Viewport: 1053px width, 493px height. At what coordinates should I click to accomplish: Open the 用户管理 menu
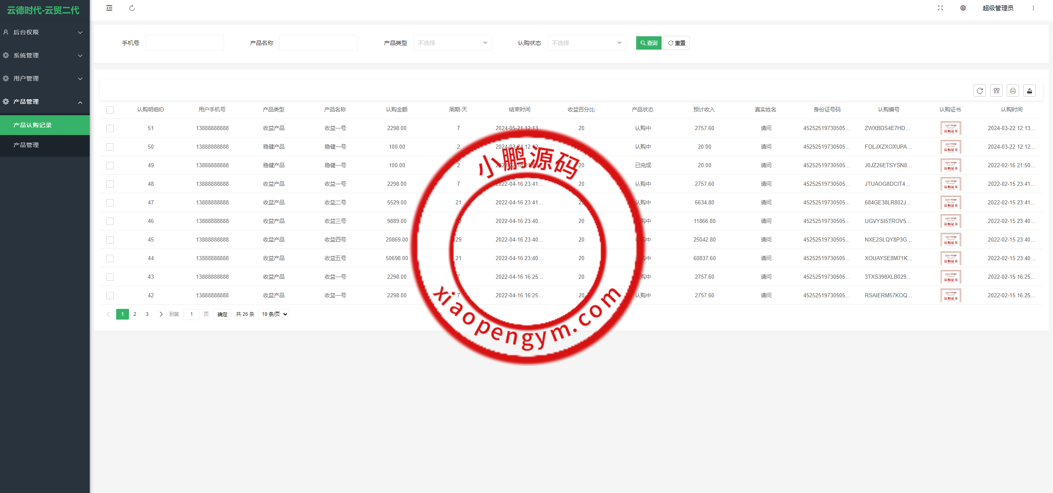[44, 78]
